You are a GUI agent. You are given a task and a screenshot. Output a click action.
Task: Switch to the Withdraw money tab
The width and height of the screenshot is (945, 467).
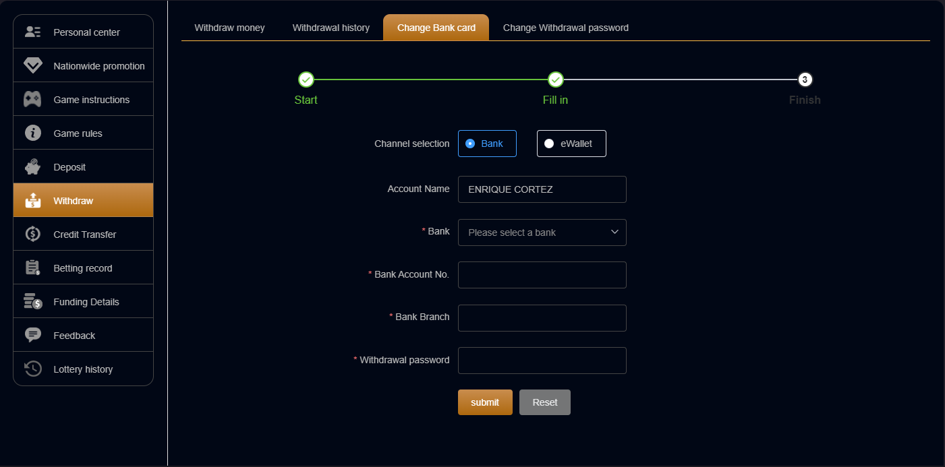[x=229, y=28]
